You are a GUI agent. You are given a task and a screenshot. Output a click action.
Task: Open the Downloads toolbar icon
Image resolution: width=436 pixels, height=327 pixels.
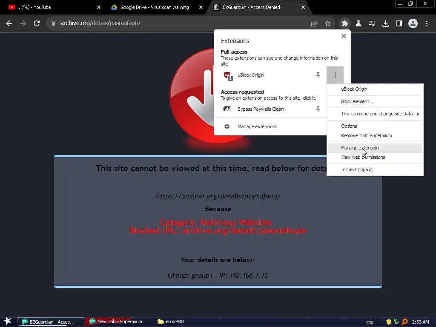point(386,24)
